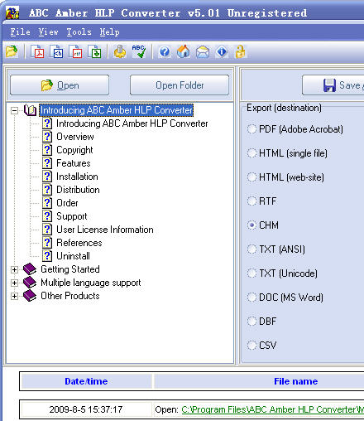Click the question page icon beside Copyright
The image size is (364, 421).
(47, 150)
